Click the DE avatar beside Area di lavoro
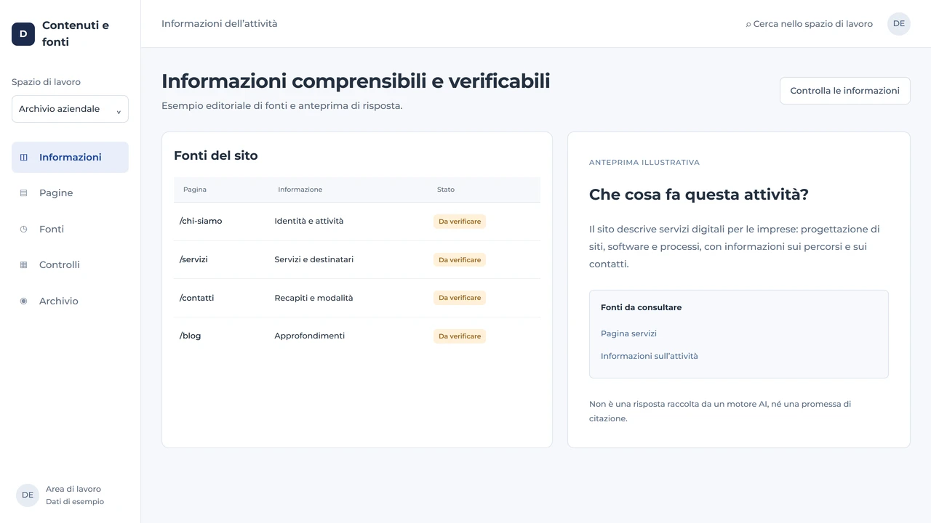The width and height of the screenshot is (931, 523). (28, 495)
